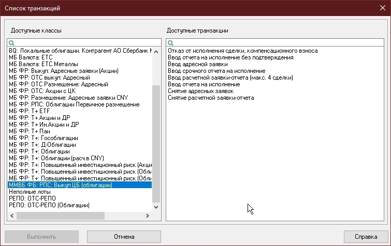Close the Список транзакций dialog
This screenshot has height=246, width=391.
coord(383,8)
